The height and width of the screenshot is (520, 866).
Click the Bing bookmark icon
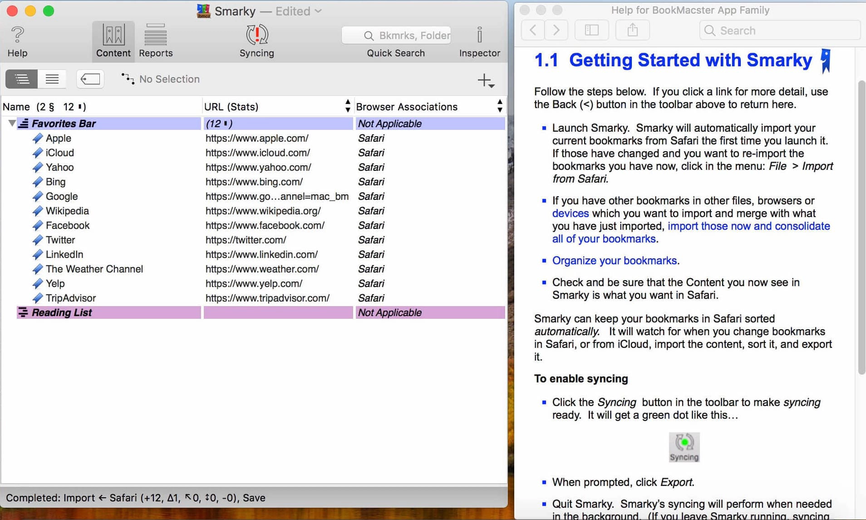(38, 182)
